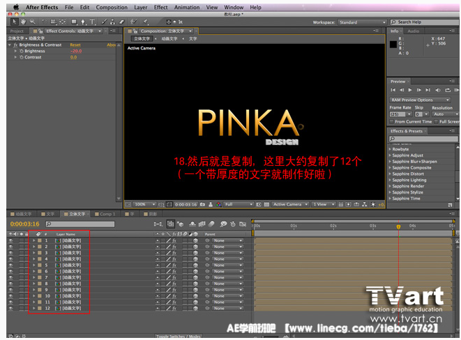Open the composition flowchart icon in viewer
The image size is (461, 340).
(365, 204)
